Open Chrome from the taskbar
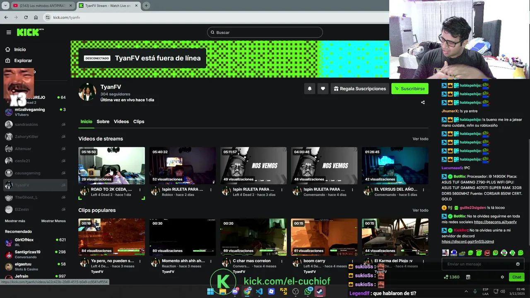Viewport: 530px width, 298px height. pos(247,291)
